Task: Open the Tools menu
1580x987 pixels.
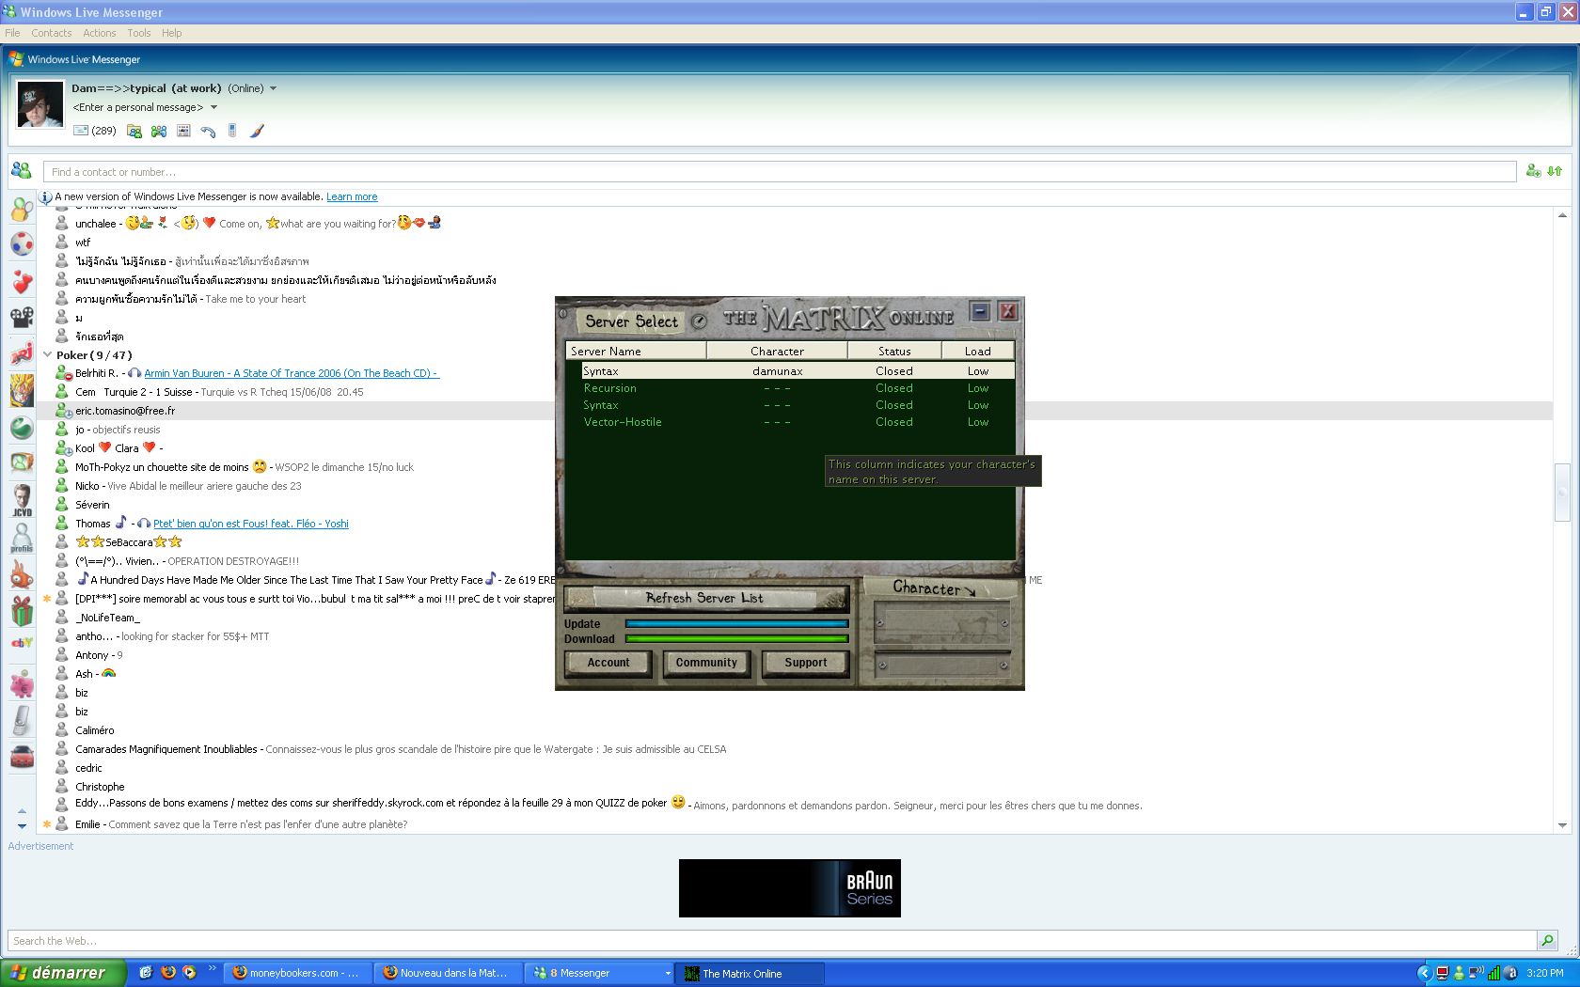Action: (x=138, y=33)
